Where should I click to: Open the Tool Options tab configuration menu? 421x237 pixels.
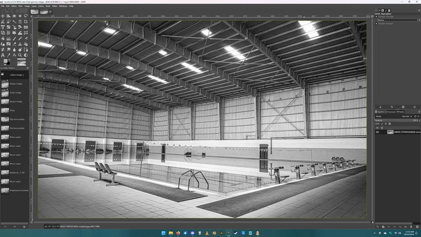(x=419, y=11)
